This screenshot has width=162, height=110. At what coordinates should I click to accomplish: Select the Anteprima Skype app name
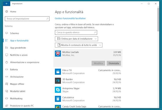pyautogui.click(x=71, y=88)
